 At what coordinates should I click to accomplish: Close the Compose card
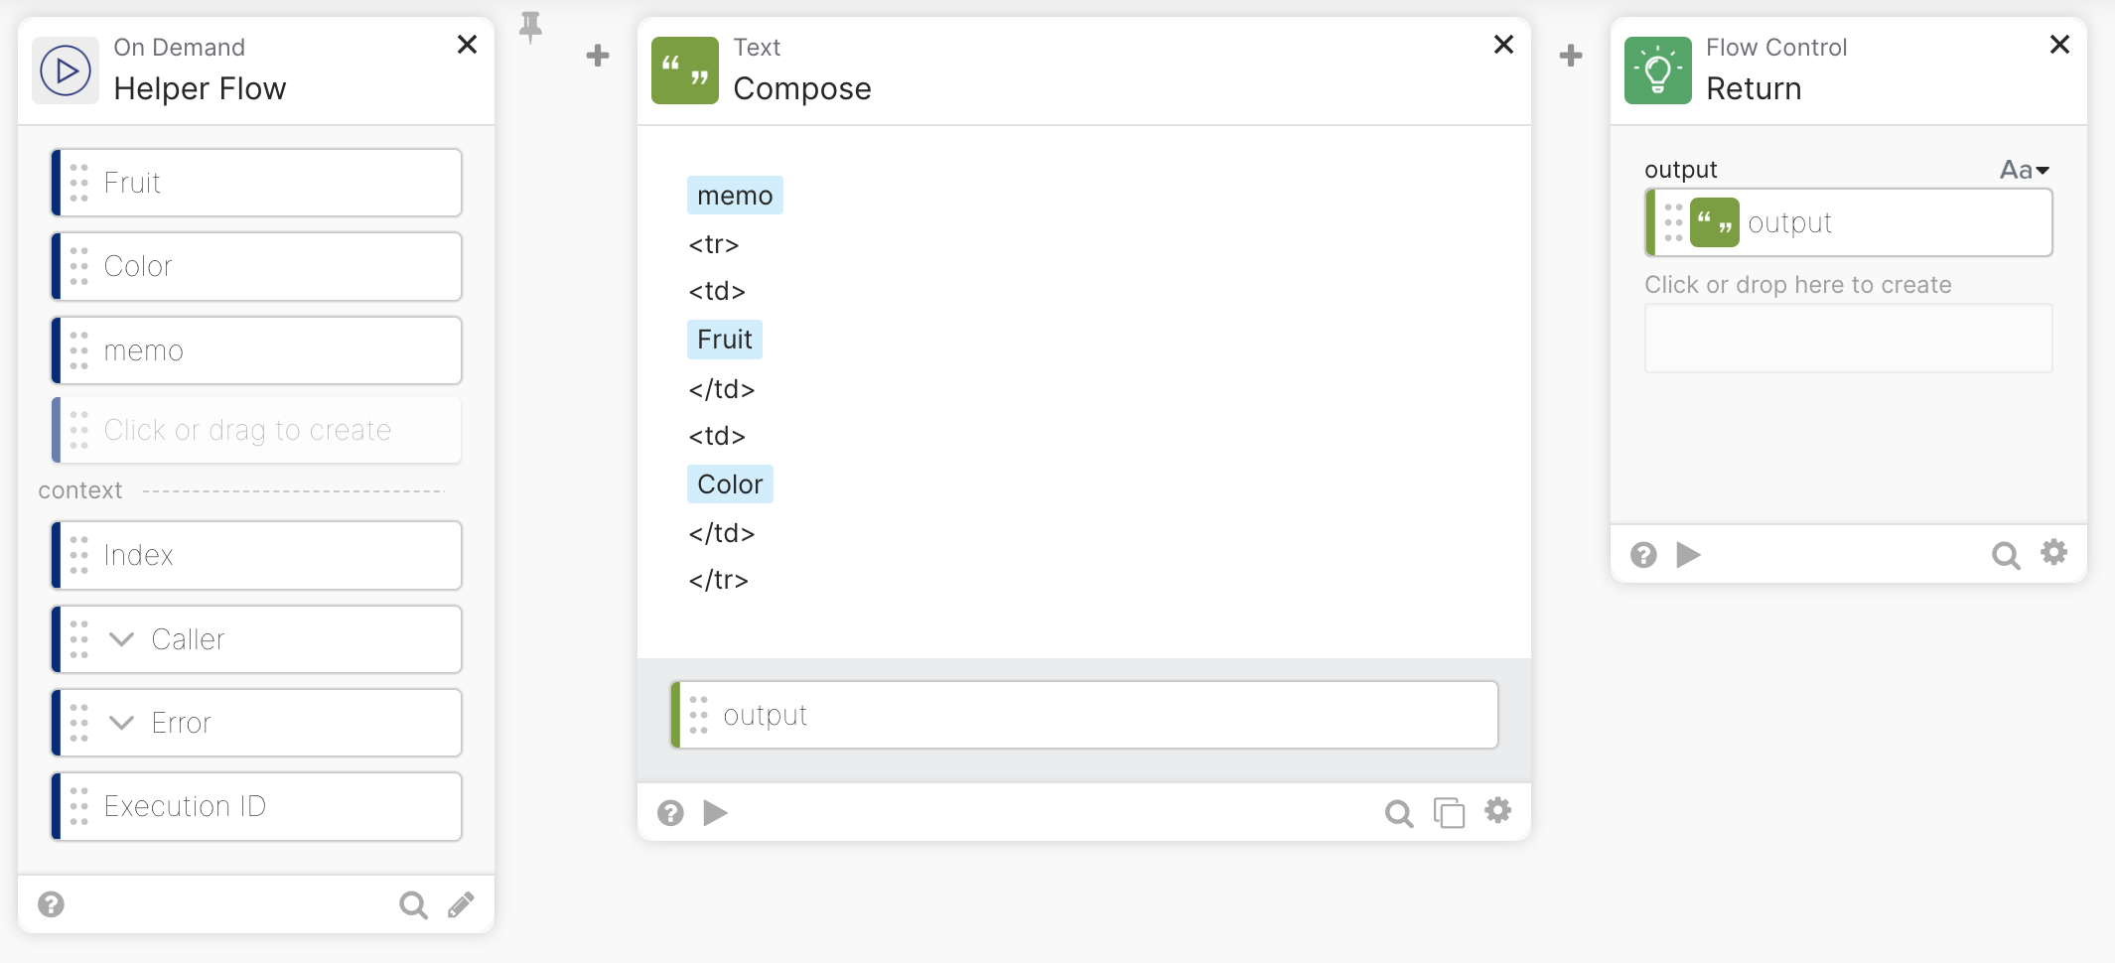(x=1503, y=45)
